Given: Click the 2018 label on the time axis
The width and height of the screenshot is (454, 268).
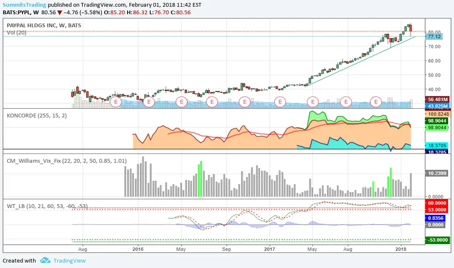Looking at the screenshot, I should (401, 249).
